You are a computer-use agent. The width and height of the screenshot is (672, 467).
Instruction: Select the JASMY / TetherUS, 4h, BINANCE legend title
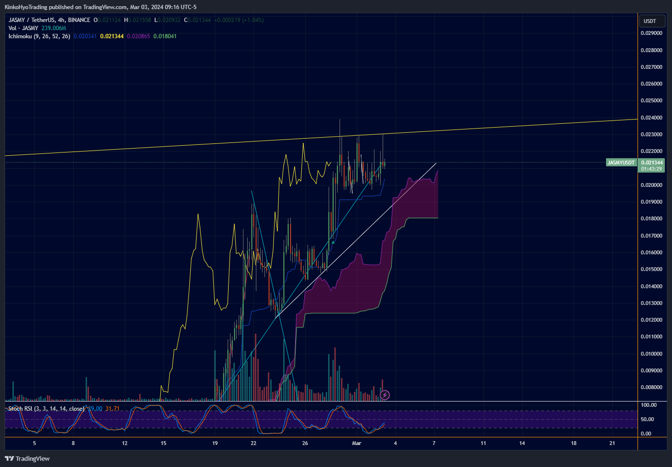[49, 20]
